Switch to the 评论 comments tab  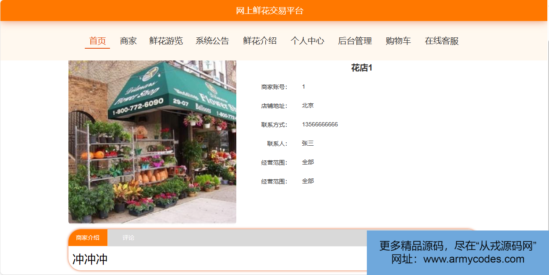[x=128, y=238]
